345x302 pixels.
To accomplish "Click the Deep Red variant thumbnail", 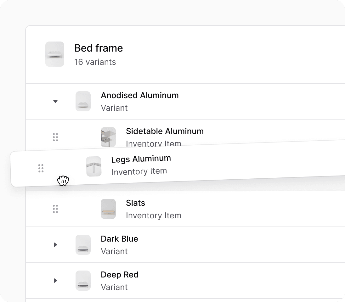I will click(x=83, y=280).
